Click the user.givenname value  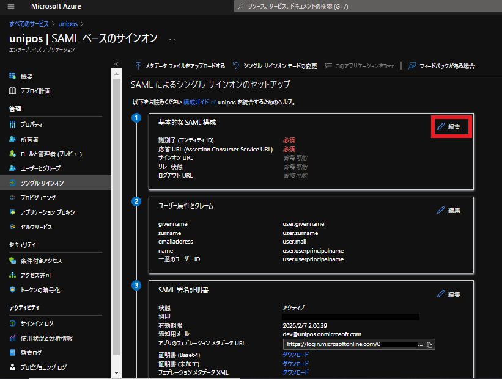pos(303,224)
